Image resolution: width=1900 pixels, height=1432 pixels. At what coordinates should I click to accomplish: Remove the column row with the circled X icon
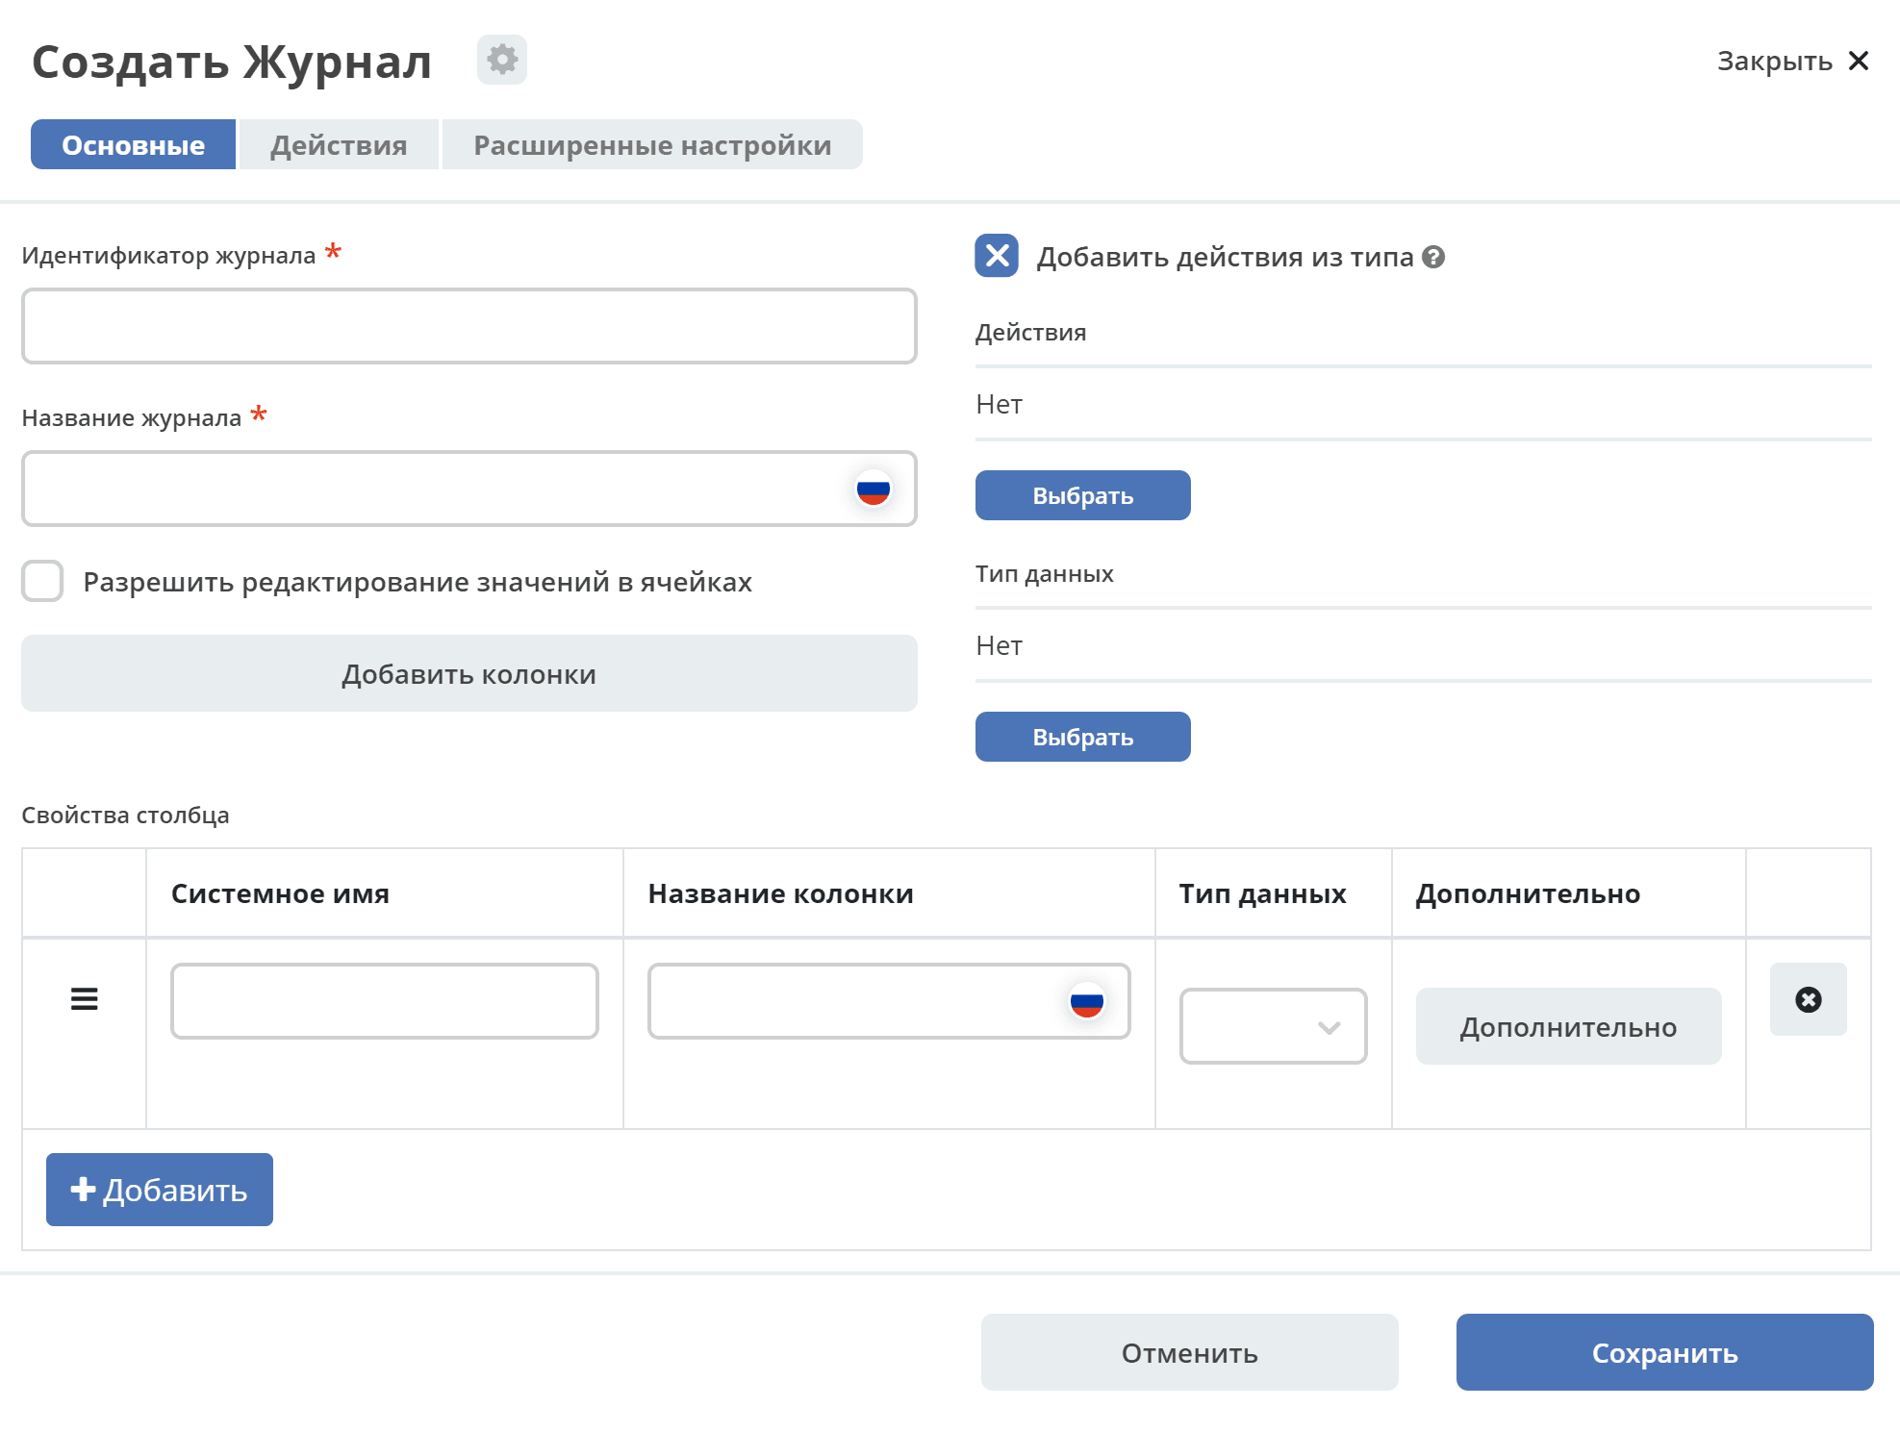pos(1809,999)
